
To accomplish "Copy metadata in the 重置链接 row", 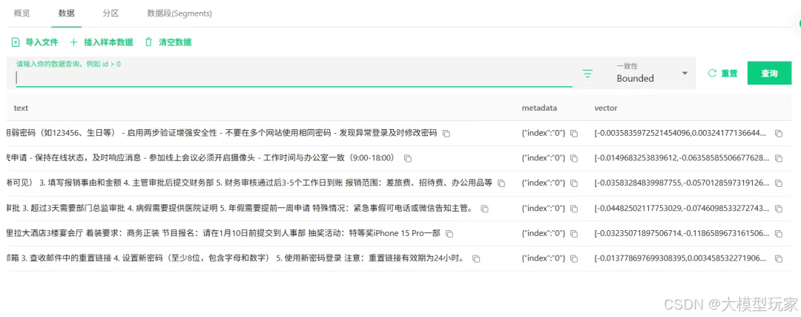I will click(573, 258).
